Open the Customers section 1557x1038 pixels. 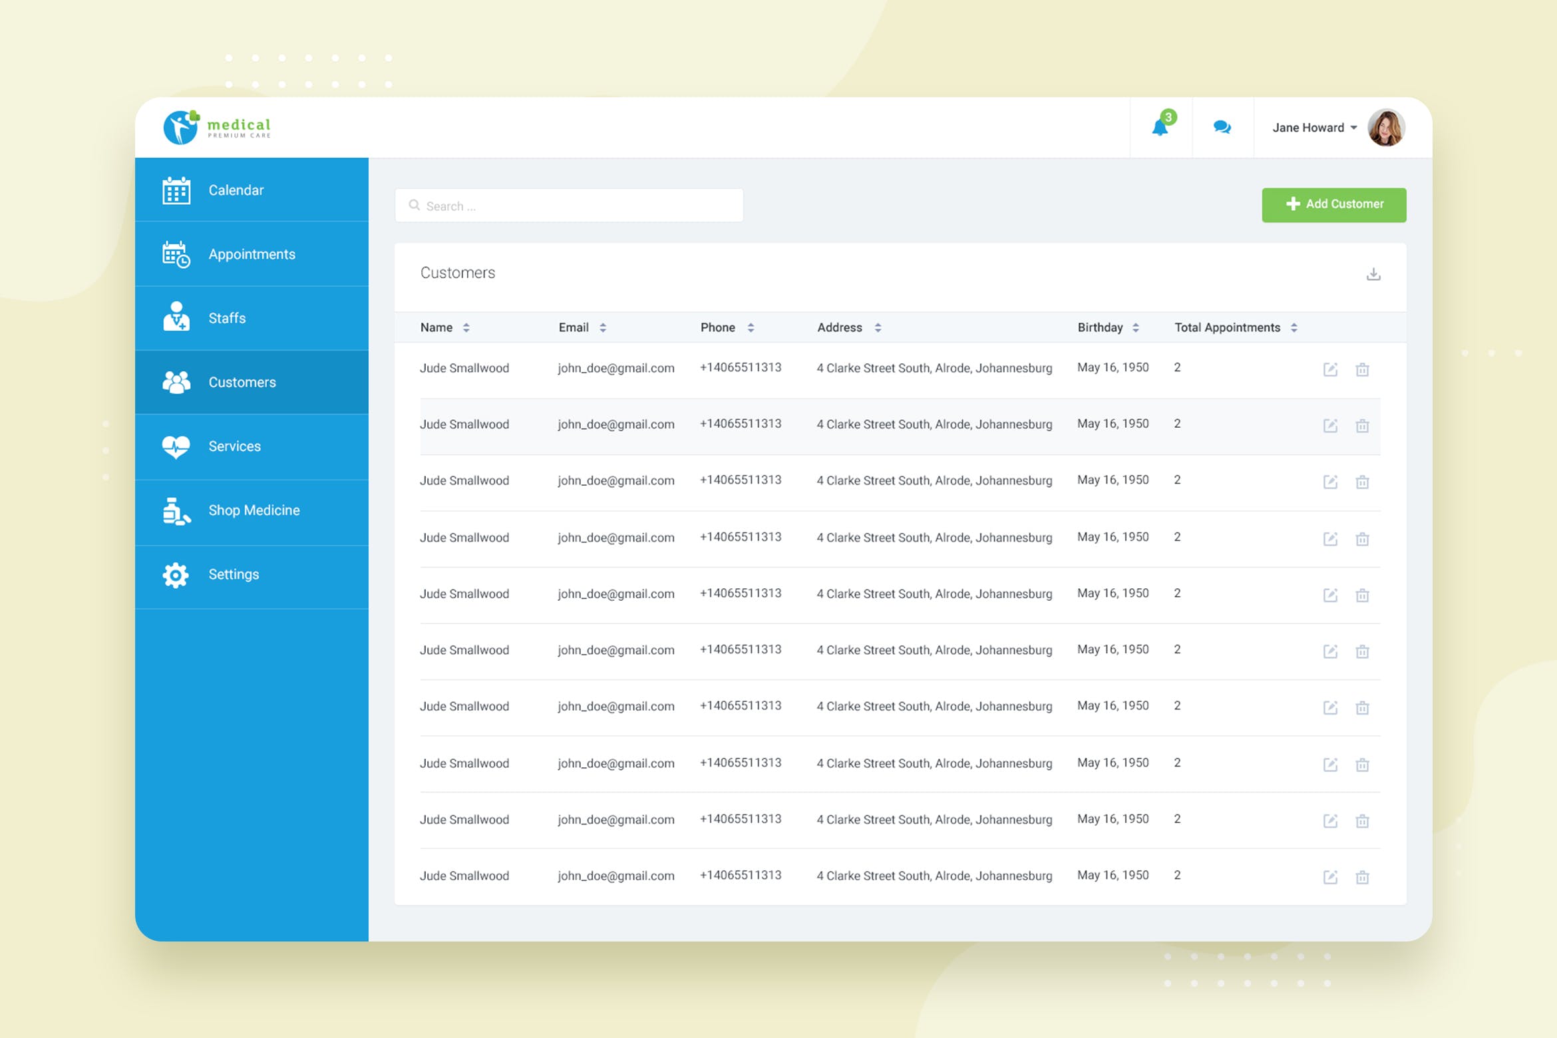pos(242,382)
